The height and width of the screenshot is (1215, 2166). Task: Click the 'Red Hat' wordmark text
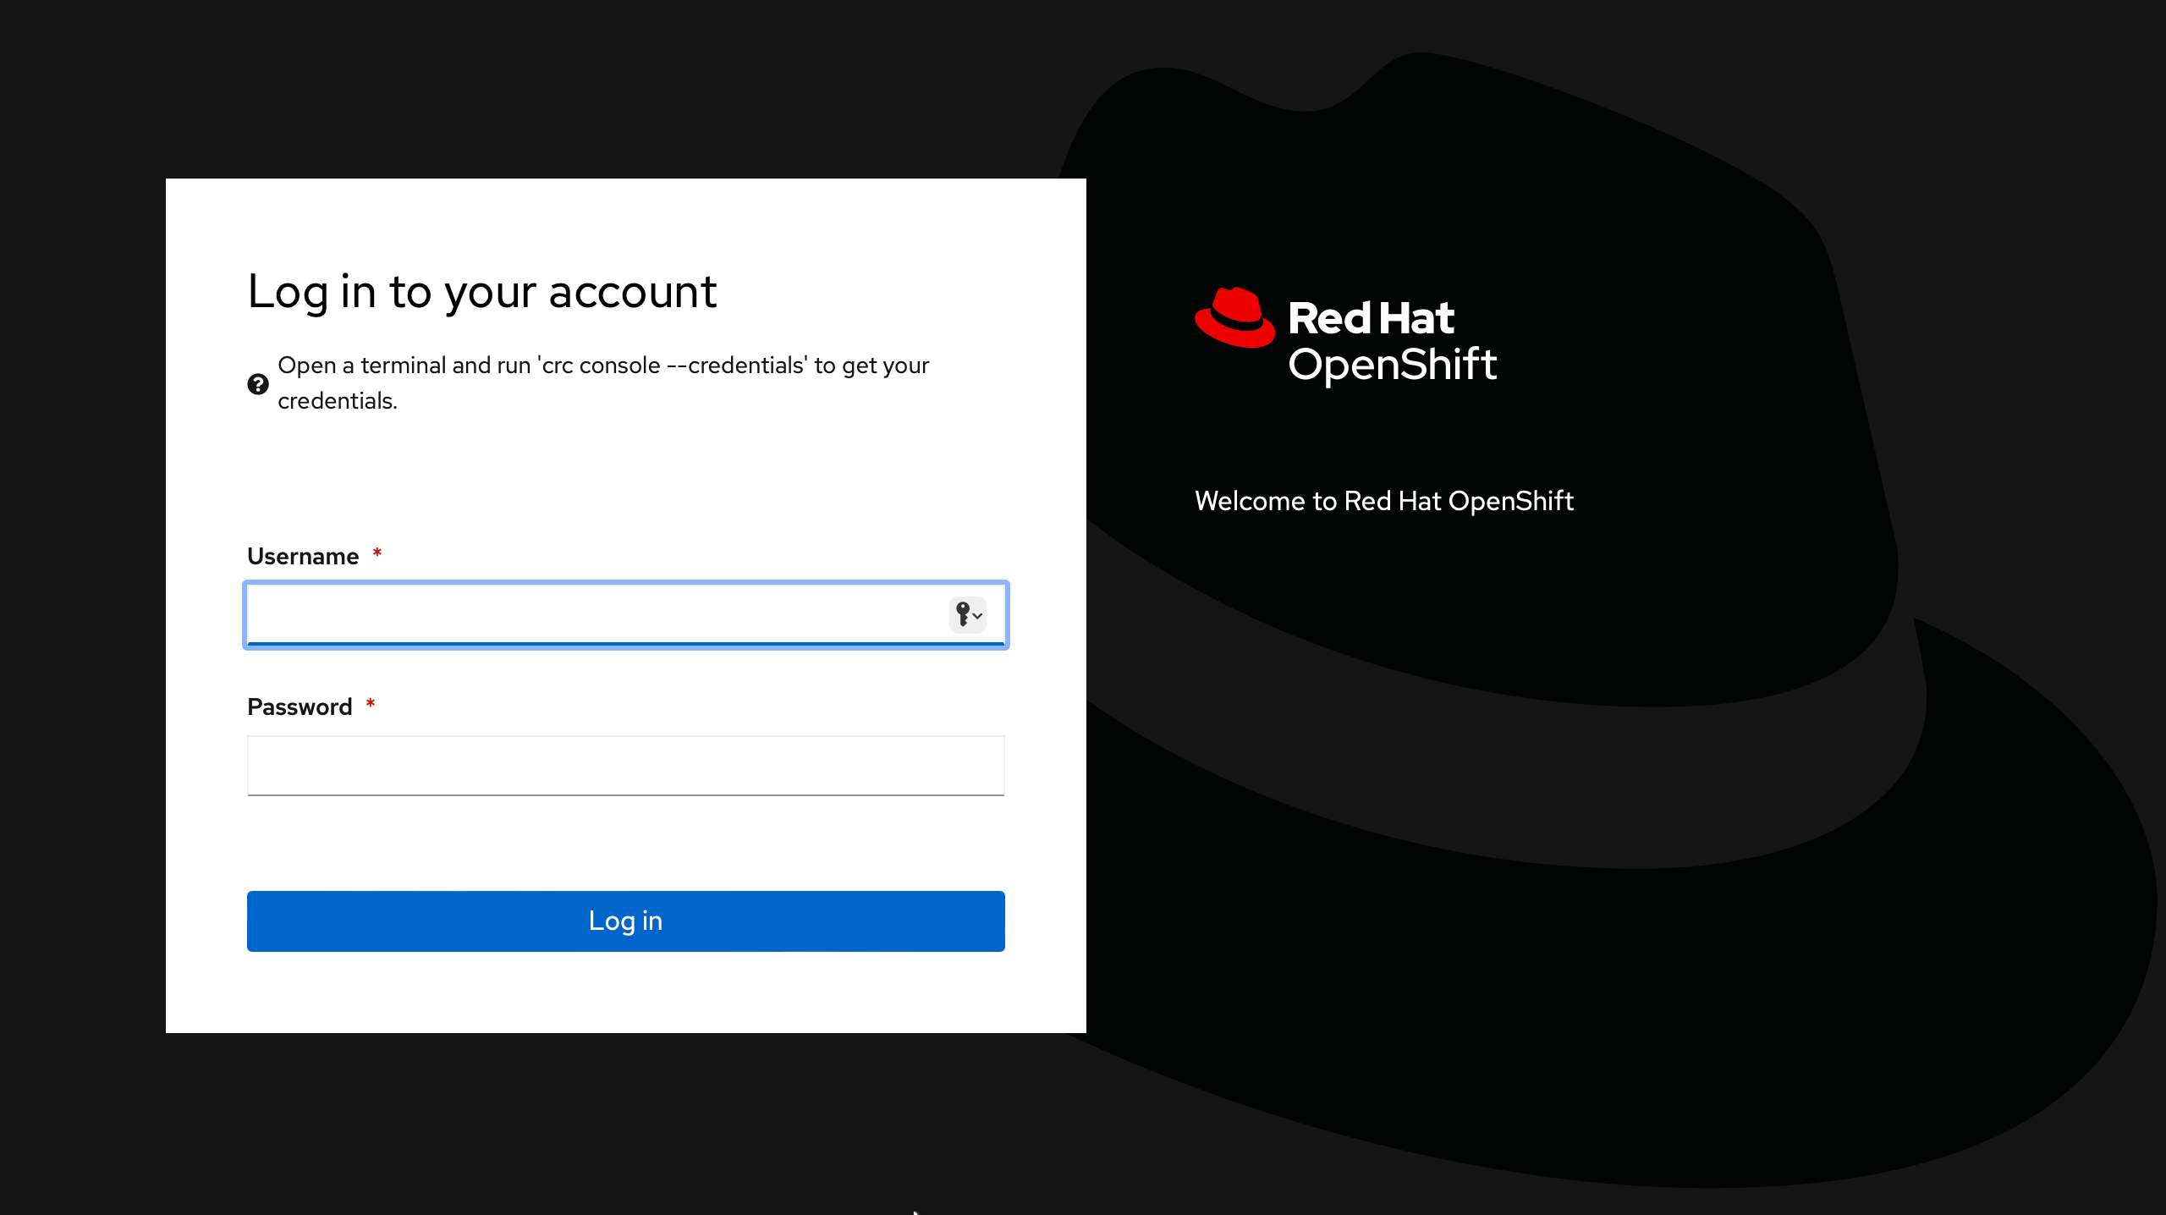1371,318
